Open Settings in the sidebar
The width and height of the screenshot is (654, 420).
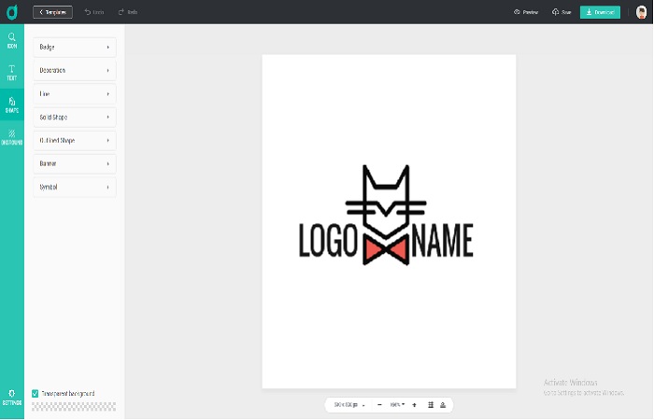(11, 398)
